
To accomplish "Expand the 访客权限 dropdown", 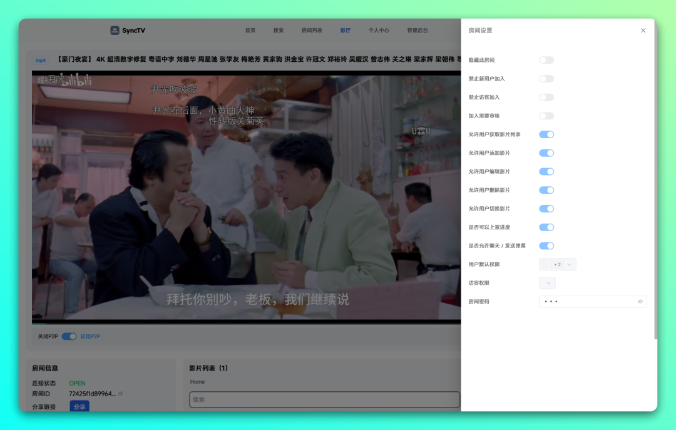I will (x=547, y=283).
